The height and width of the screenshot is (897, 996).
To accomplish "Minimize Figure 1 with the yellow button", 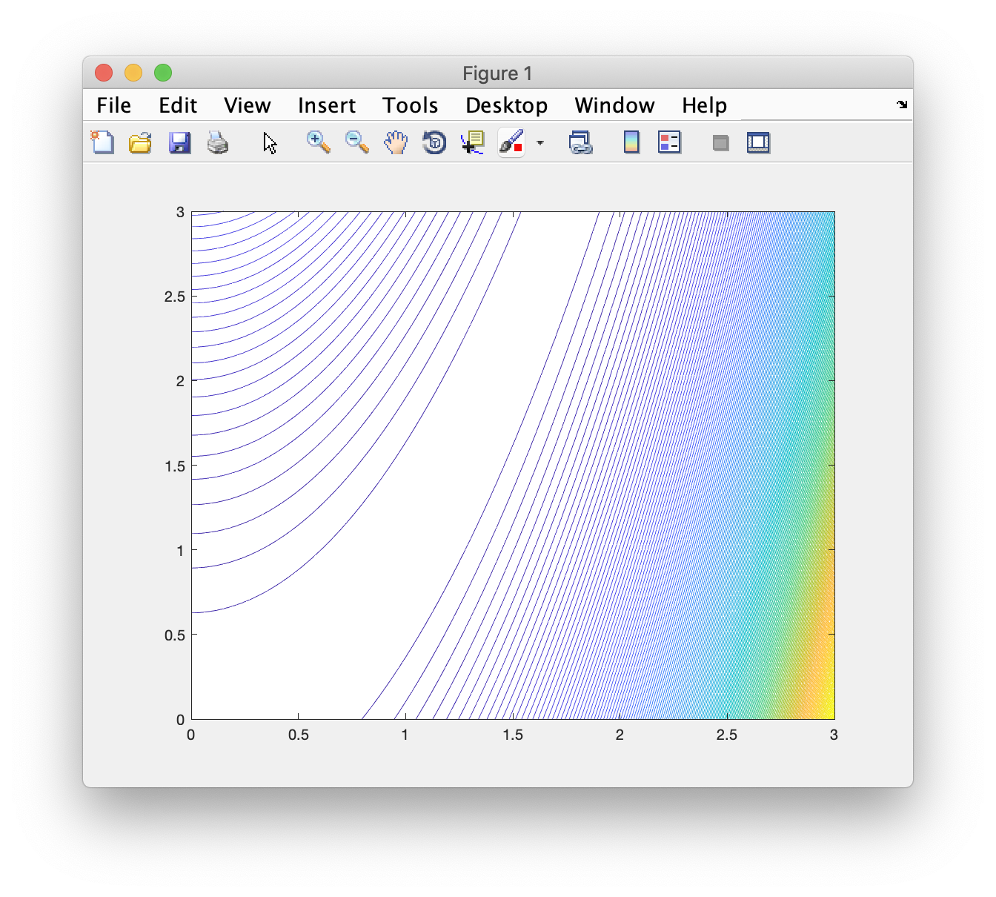I will [133, 73].
